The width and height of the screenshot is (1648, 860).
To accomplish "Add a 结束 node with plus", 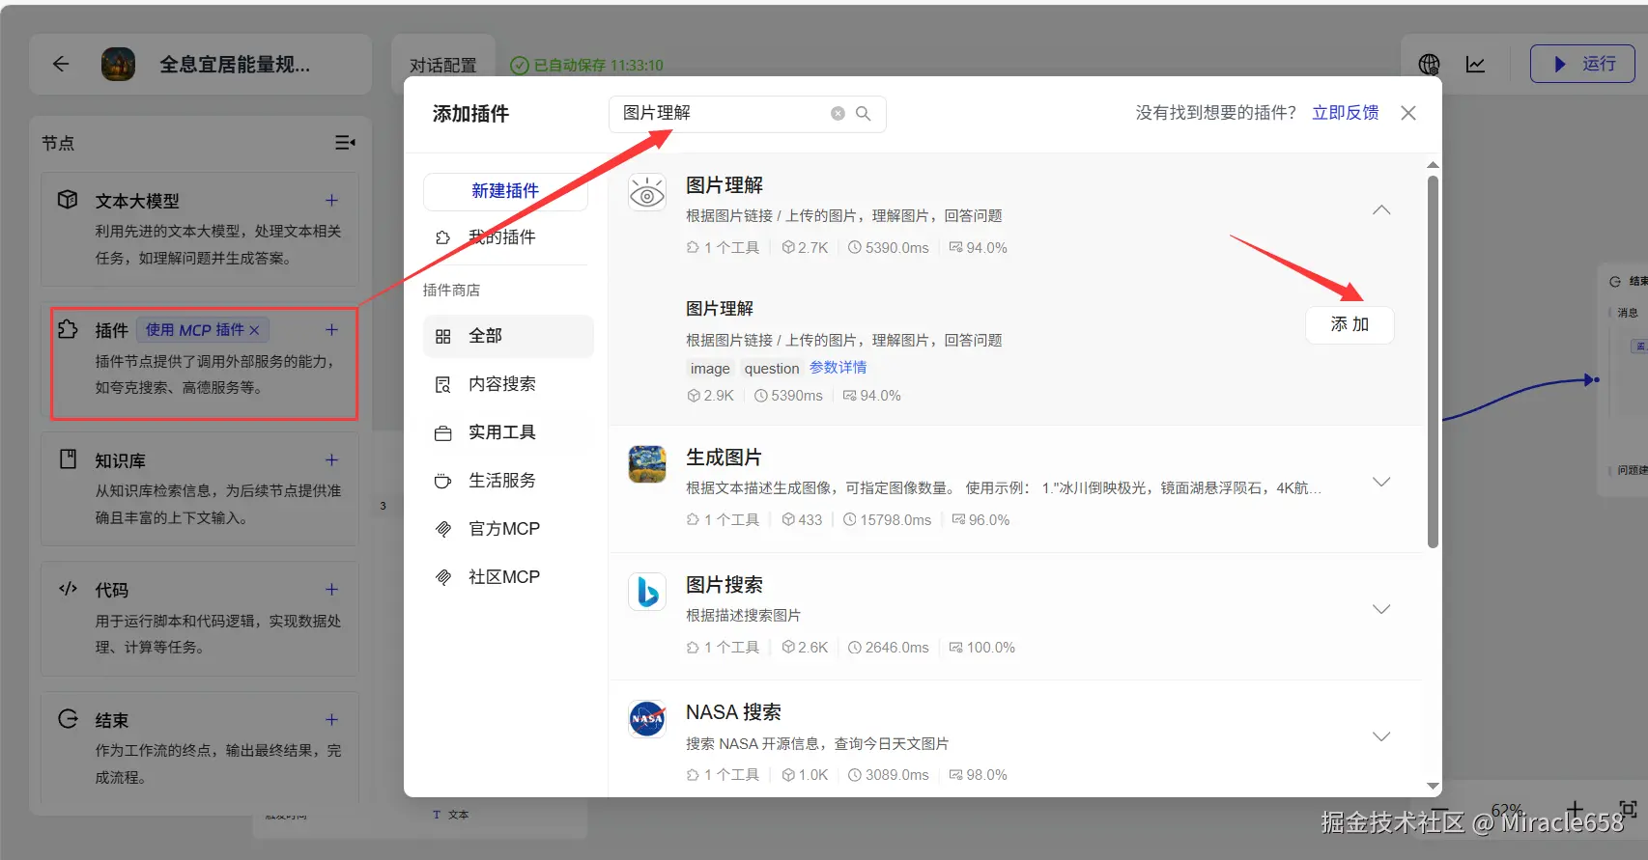I will [331, 720].
